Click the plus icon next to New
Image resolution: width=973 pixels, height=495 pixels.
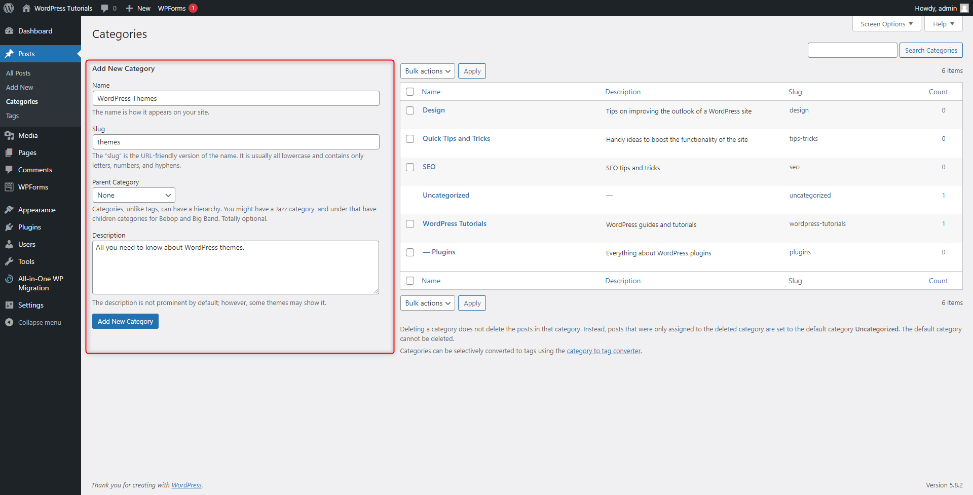(x=129, y=8)
